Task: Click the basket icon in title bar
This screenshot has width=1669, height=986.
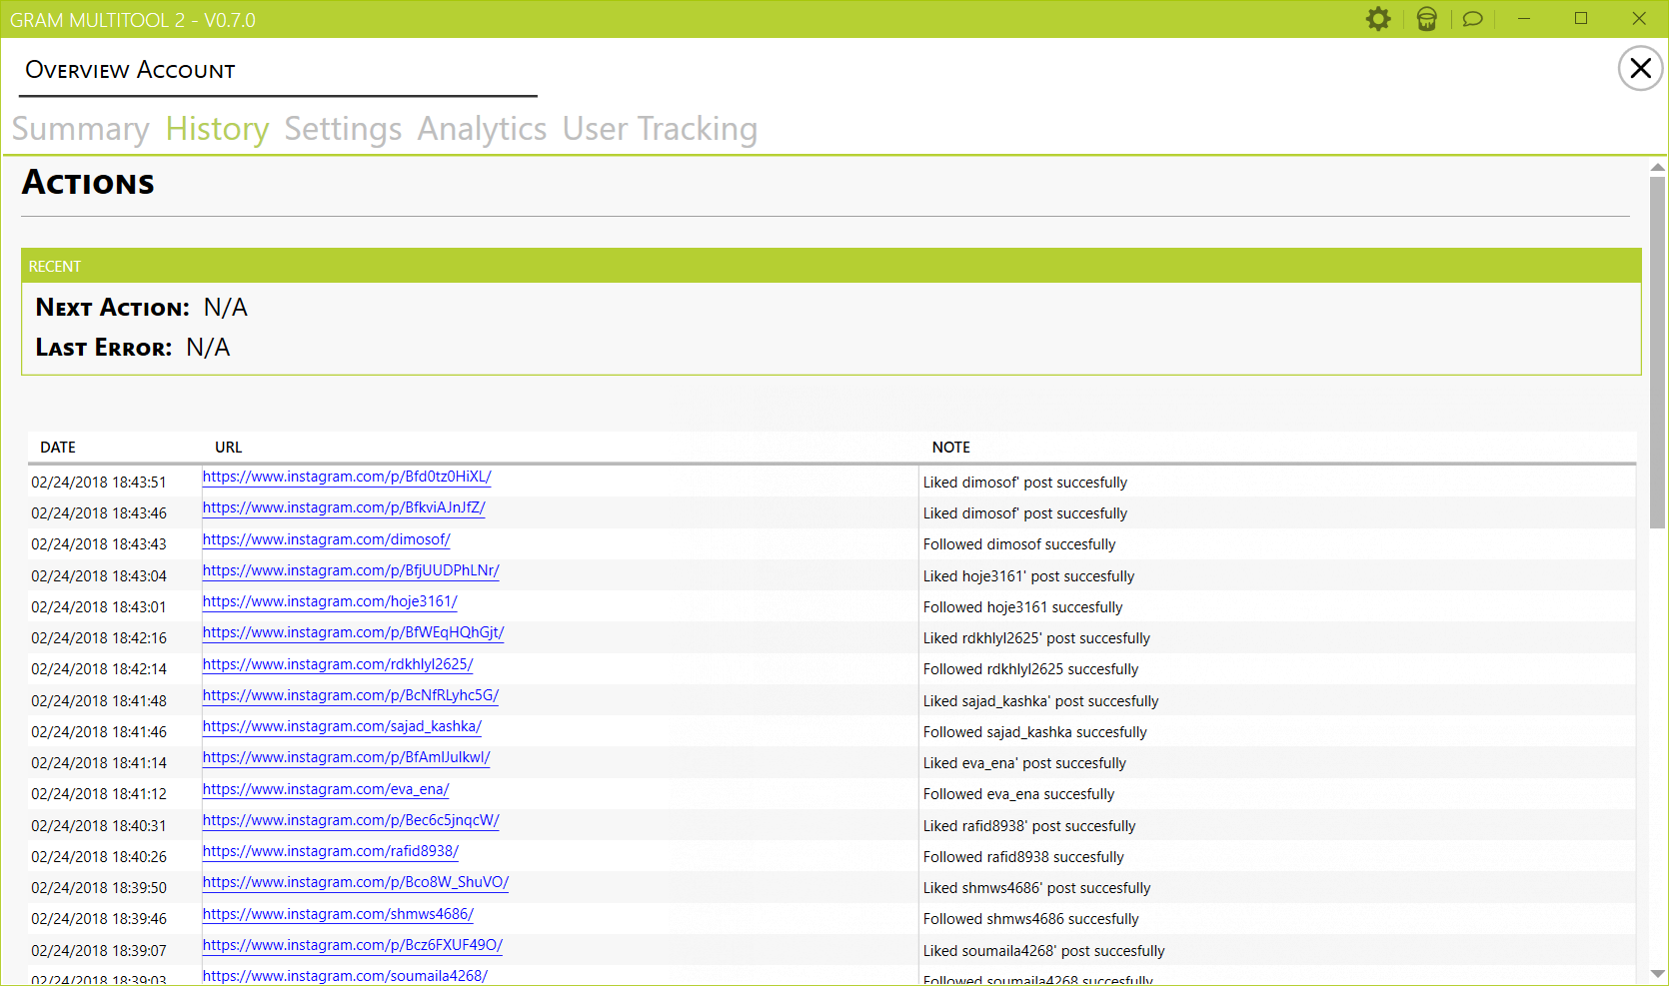Action: (1426, 19)
